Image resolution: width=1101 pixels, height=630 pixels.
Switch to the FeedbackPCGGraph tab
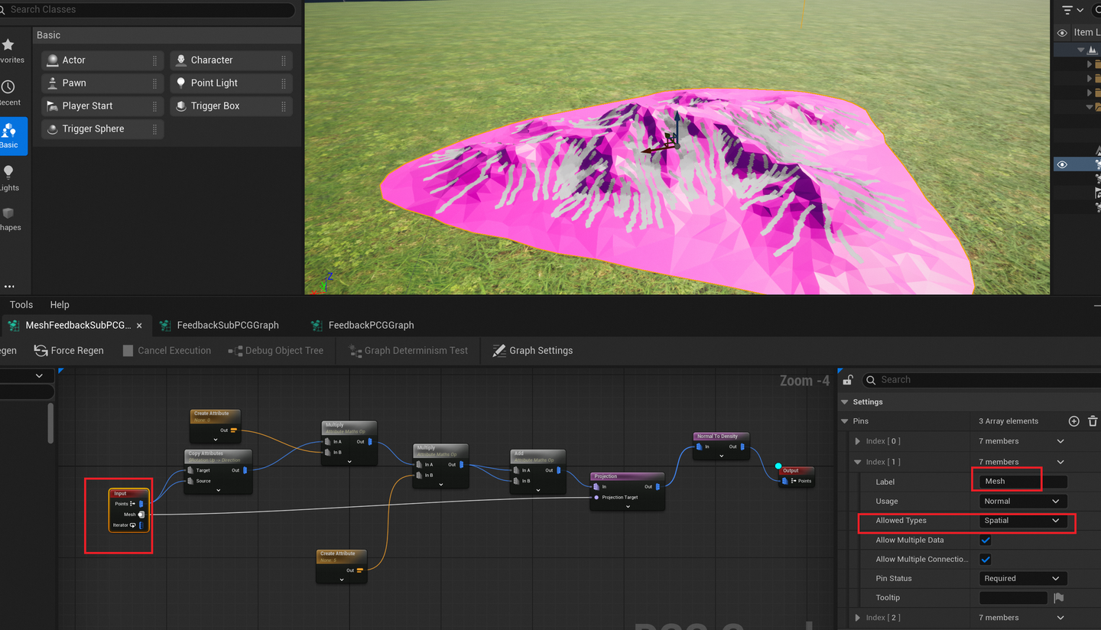[371, 325]
